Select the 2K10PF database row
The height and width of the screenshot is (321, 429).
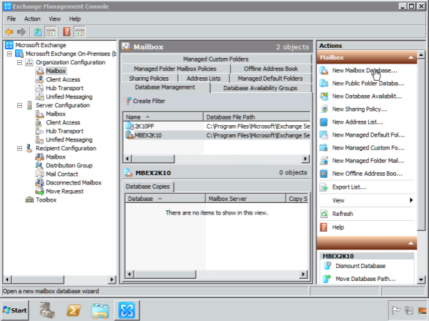217,127
